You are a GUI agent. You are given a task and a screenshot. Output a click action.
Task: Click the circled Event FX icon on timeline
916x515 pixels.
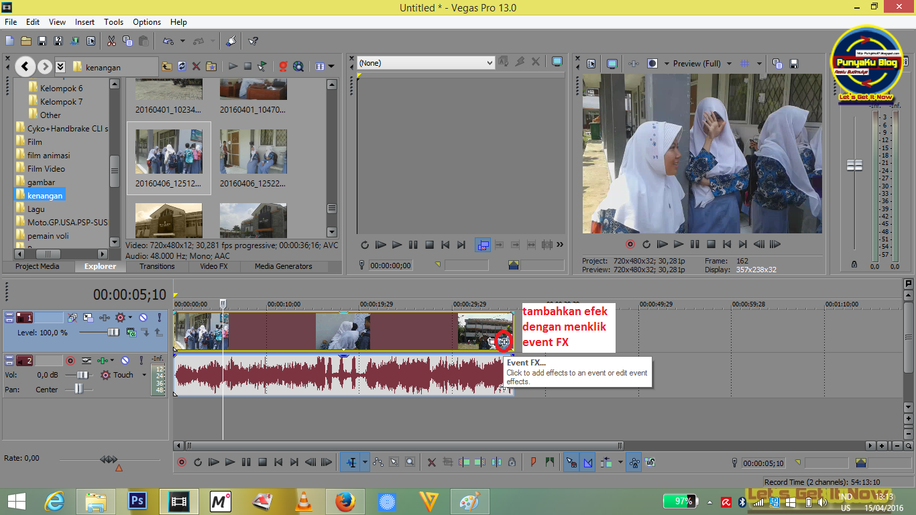click(505, 341)
